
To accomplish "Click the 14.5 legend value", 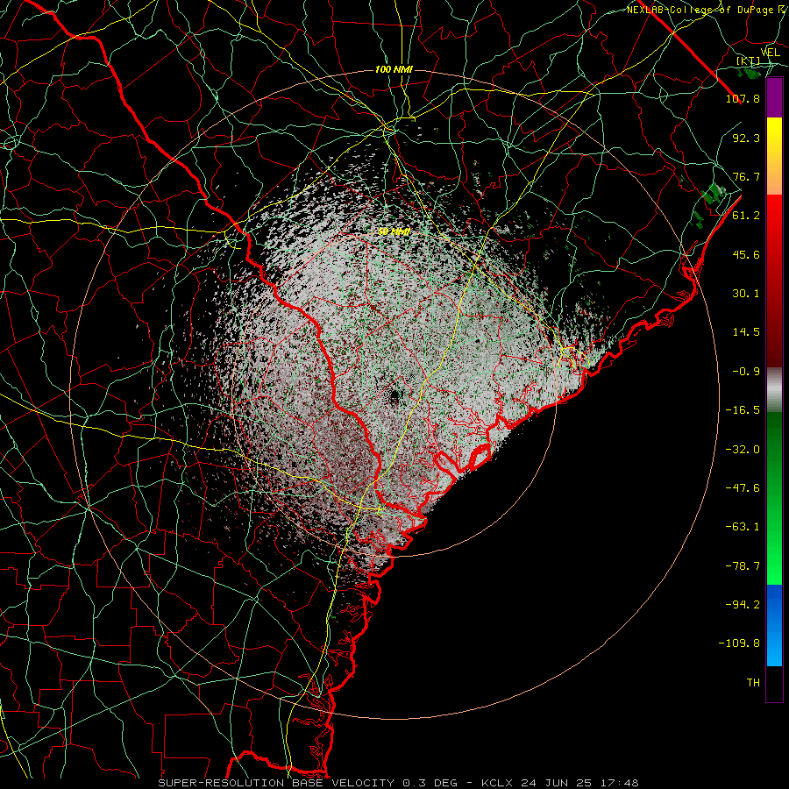I will pos(746,332).
